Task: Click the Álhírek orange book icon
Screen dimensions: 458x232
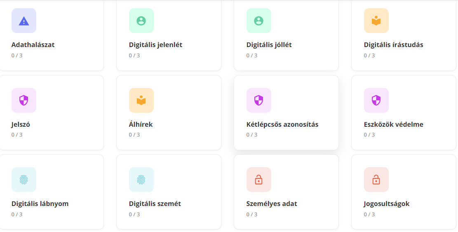Action: pos(141,100)
